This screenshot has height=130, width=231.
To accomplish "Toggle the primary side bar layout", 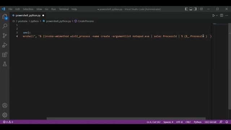I will coord(186,9).
